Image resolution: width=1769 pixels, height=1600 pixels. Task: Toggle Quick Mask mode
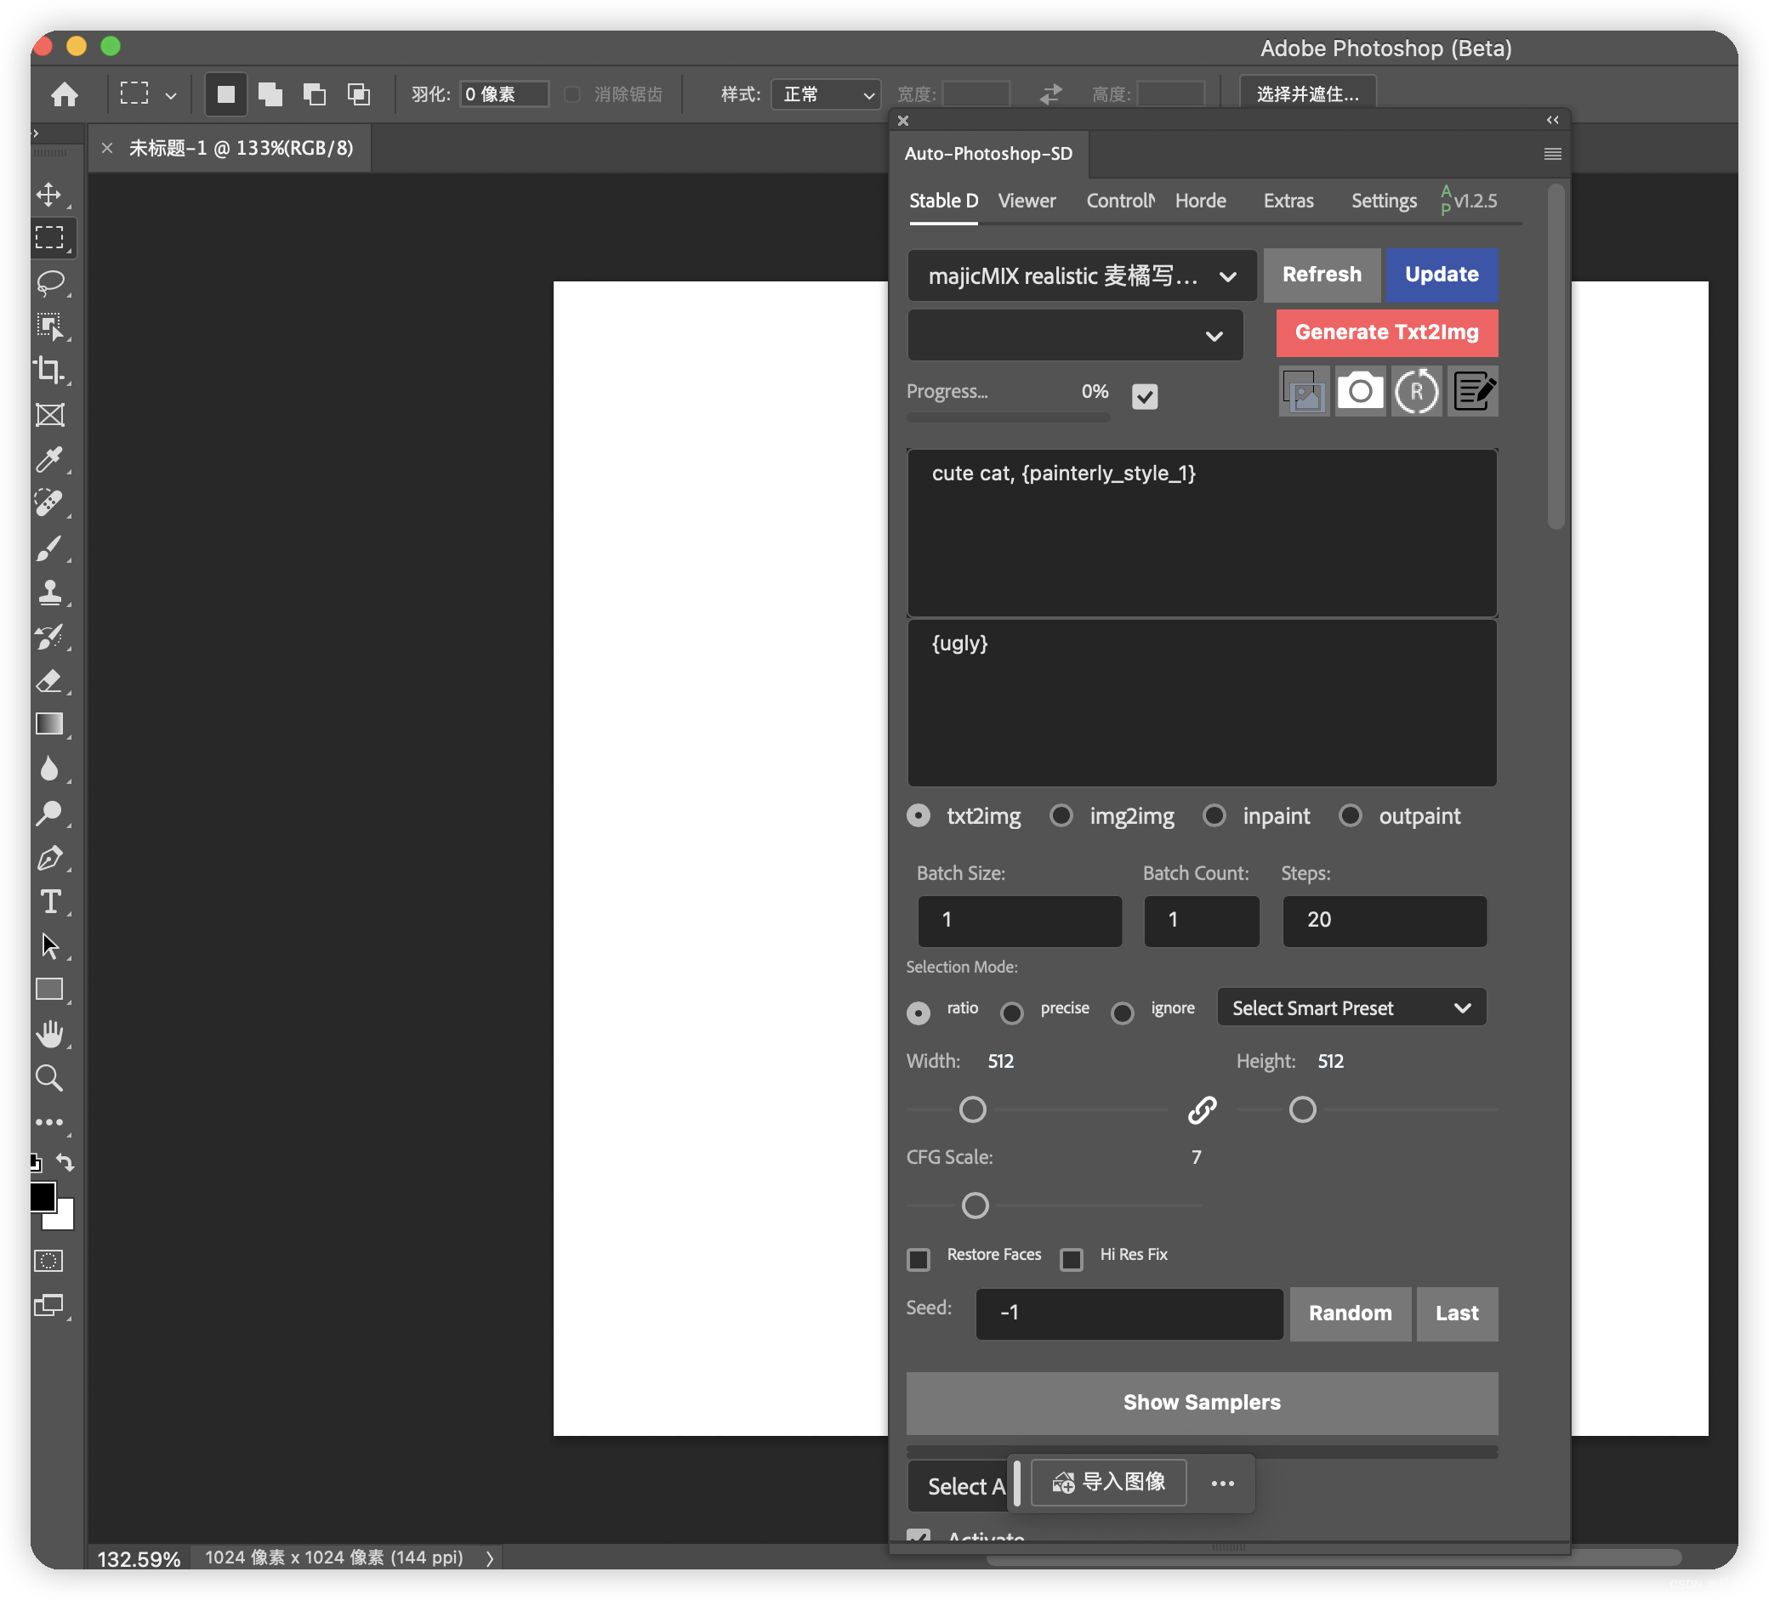(x=49, y=1261)
